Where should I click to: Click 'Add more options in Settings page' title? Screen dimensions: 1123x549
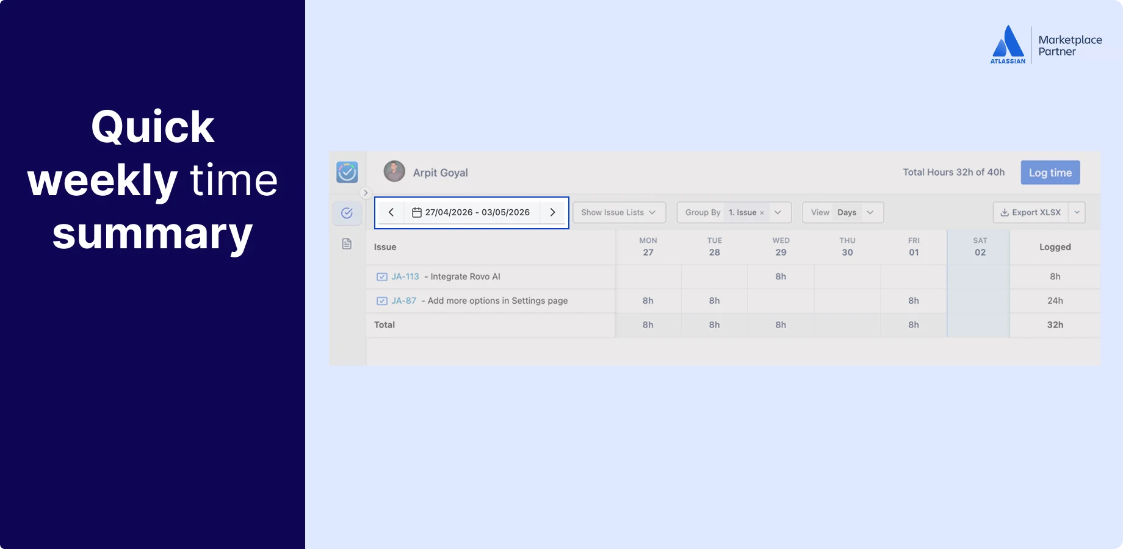(x=497, y=301)
